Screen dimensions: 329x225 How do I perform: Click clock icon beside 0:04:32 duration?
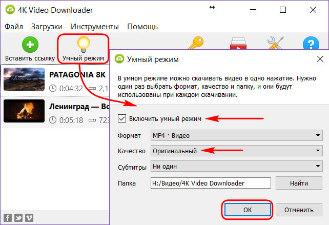coord(53,88)
